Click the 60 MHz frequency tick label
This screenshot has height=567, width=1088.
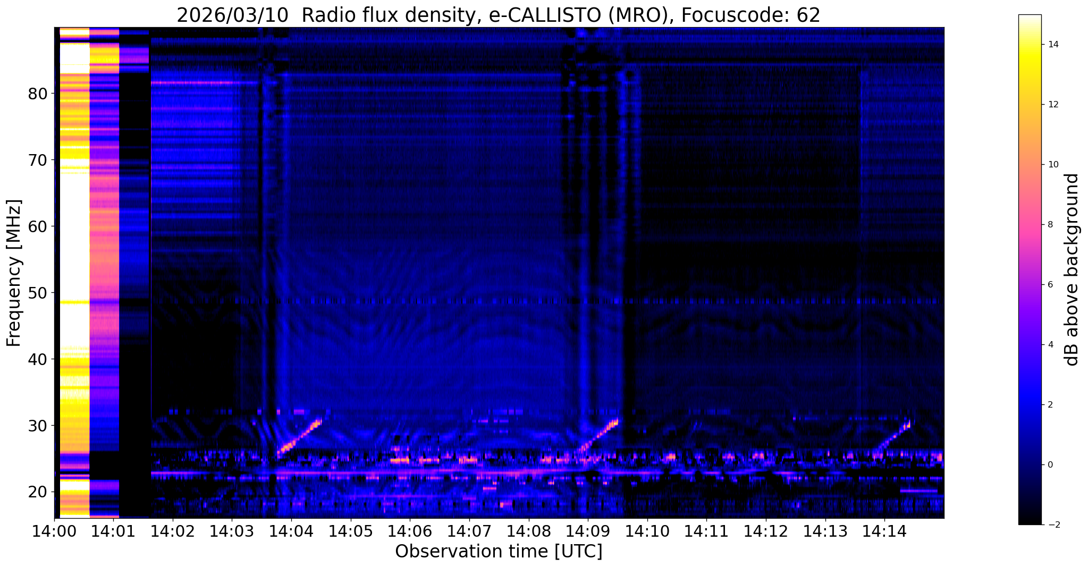(x=38, y=226)
